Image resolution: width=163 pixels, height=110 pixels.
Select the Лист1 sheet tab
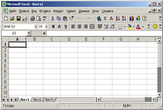(x=25, y=100)
